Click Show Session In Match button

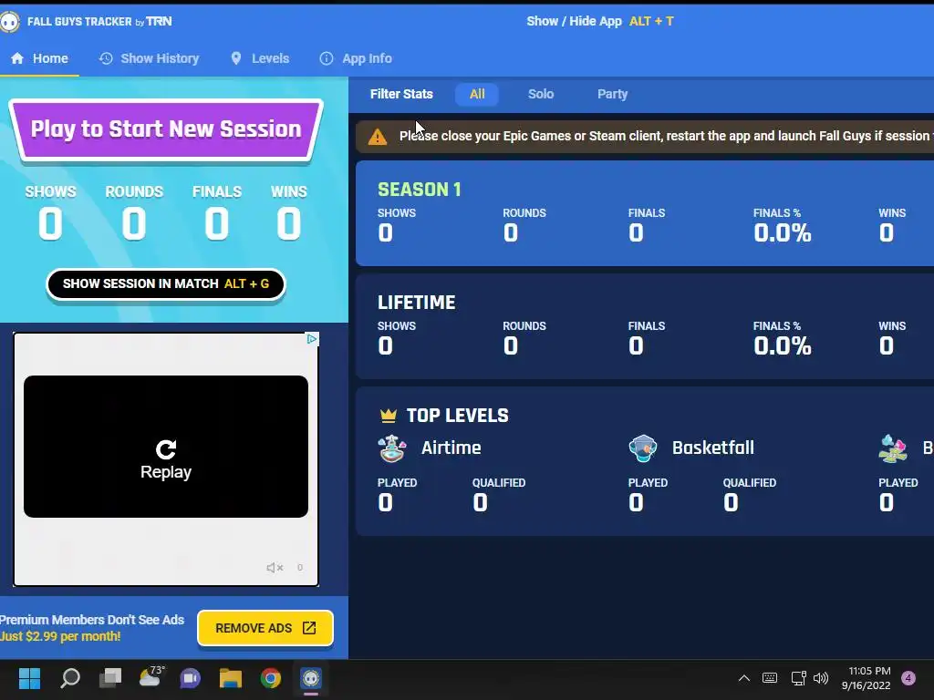click(x=166, y=284)
